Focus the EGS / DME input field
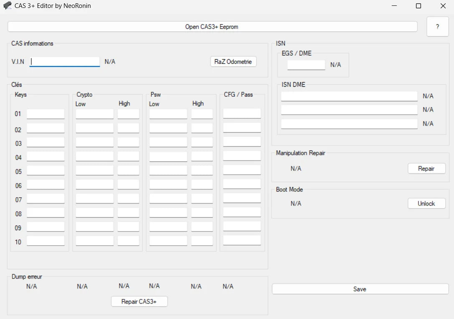 point(306,65)
